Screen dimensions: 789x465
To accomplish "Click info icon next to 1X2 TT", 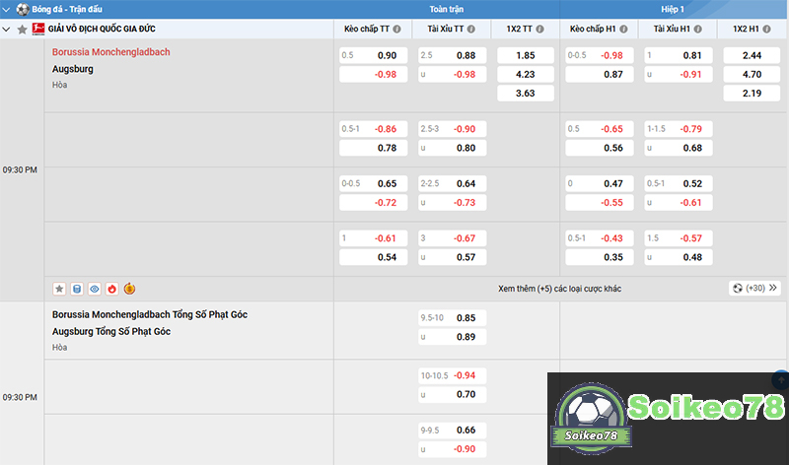I will (x=543, y=30).
